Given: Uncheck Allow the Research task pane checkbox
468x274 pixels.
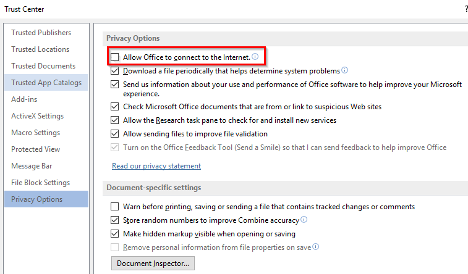Looking at the screenshot, I should pyautogui.click(x=114, y=120).
